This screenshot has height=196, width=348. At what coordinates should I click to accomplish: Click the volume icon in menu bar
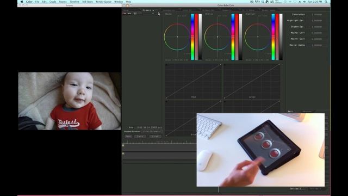pos(304,2)
